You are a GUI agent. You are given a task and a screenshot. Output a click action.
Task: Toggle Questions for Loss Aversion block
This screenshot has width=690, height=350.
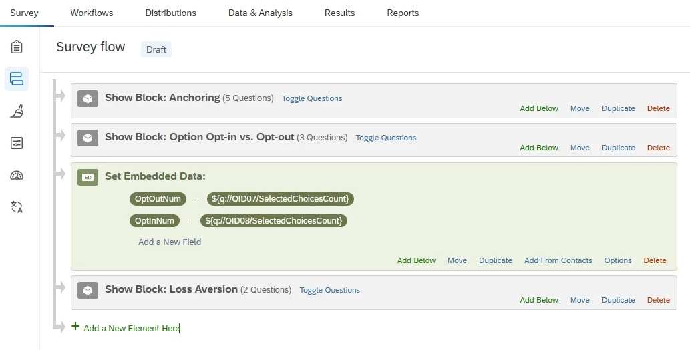(x=329, y=290)
